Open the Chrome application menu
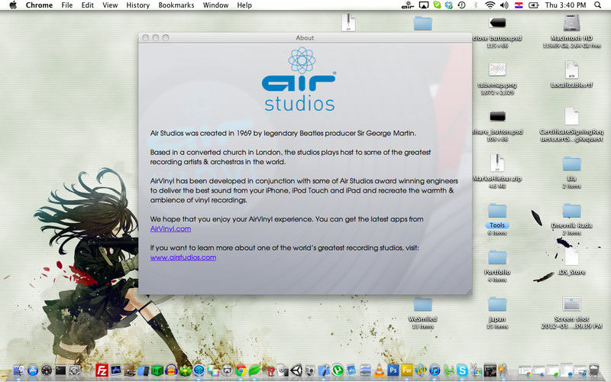 click(x=39, y=5)
